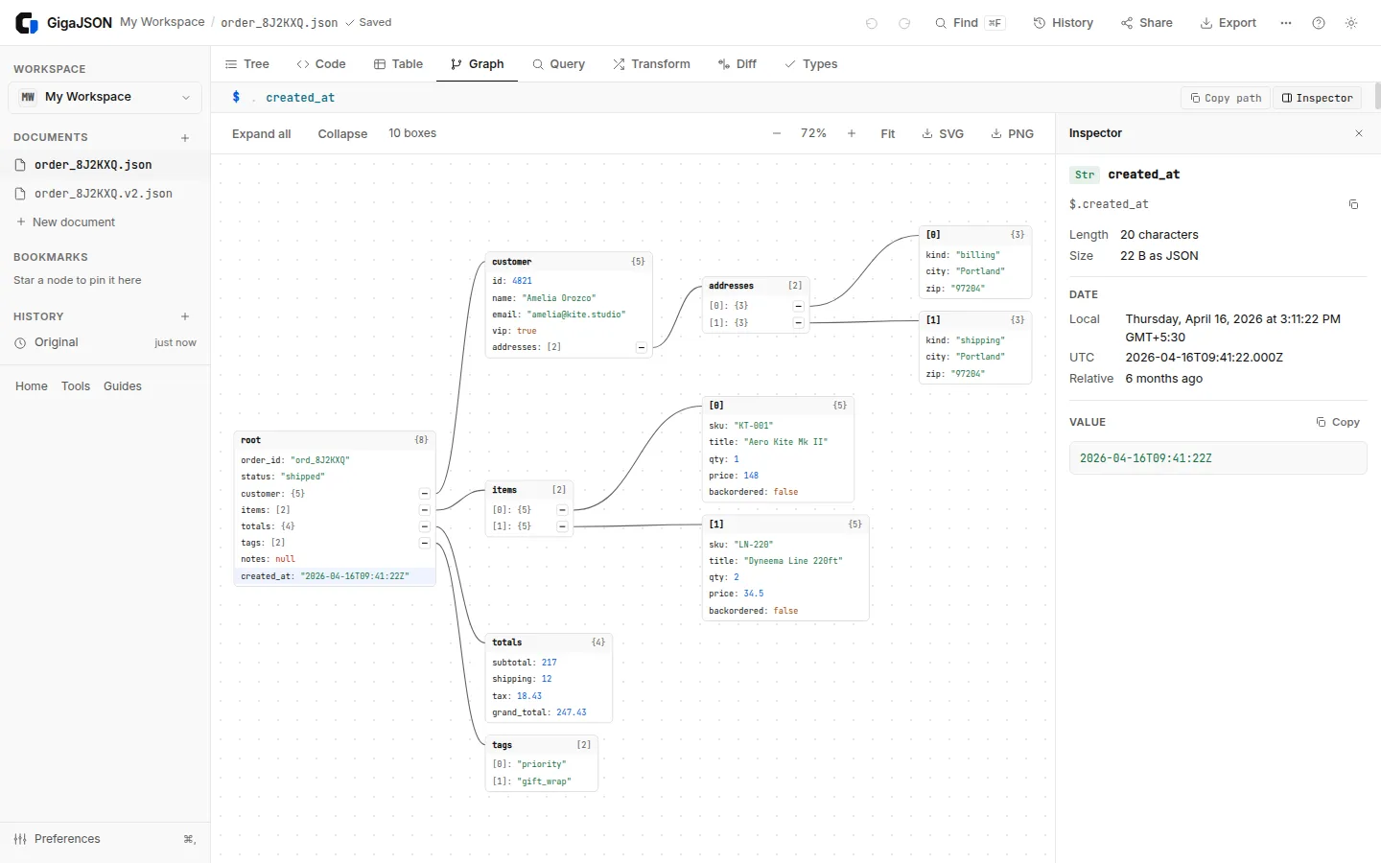Switch to the Code tab
The image size is (1381, 863).
[321, 64]
